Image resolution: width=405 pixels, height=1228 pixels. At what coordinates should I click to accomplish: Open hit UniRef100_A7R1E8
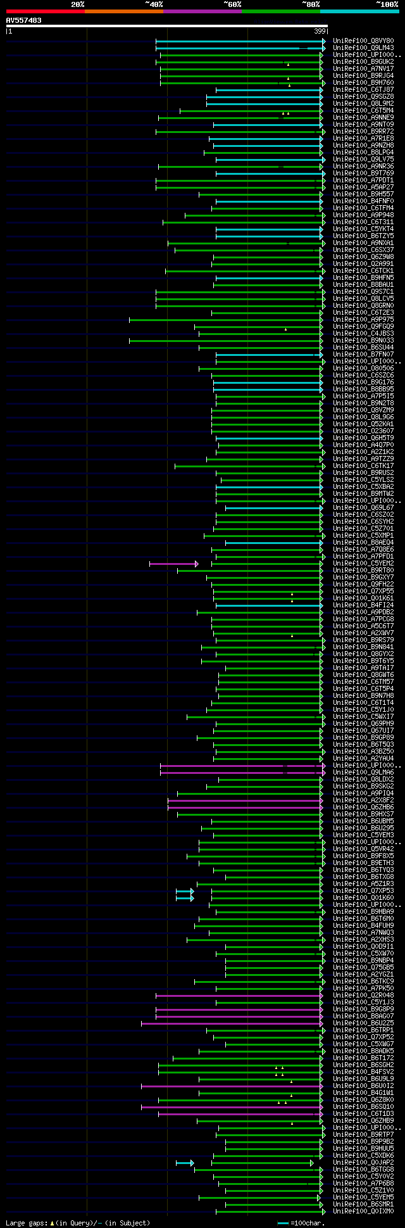363,139
